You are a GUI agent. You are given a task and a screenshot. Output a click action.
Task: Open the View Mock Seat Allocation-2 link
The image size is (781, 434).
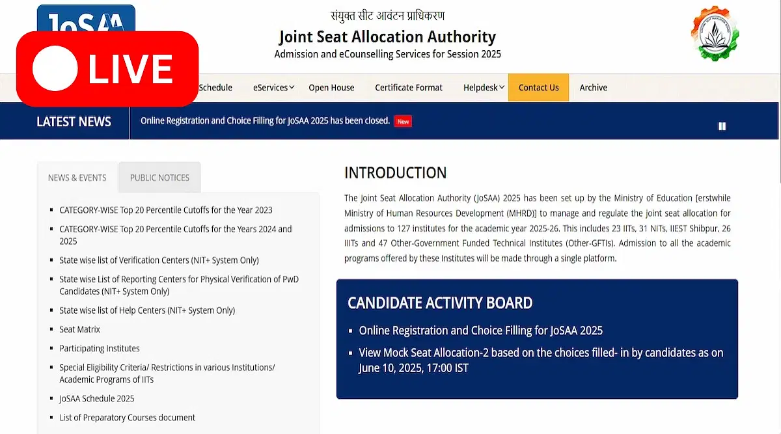[x=541, y=360]
